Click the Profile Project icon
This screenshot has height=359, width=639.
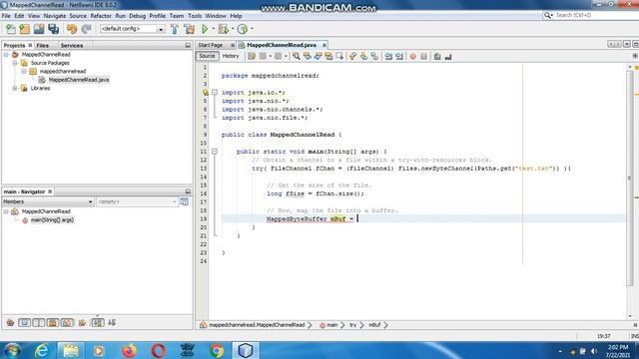click(243, 29)
